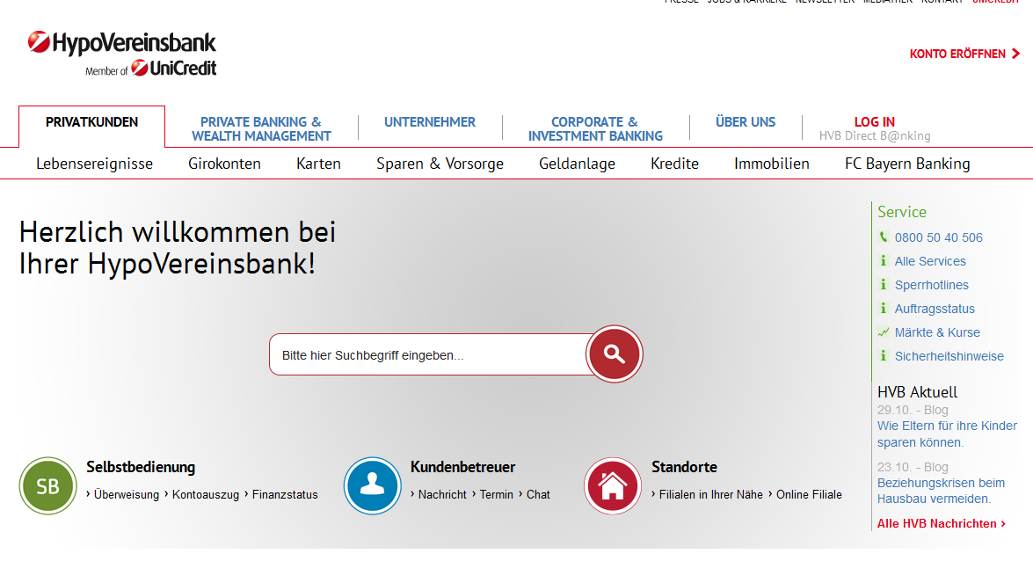Viewport: 1033px width, 583px height.
Task: Open the Lebensereignisse menu
Action: coord(94,164)
